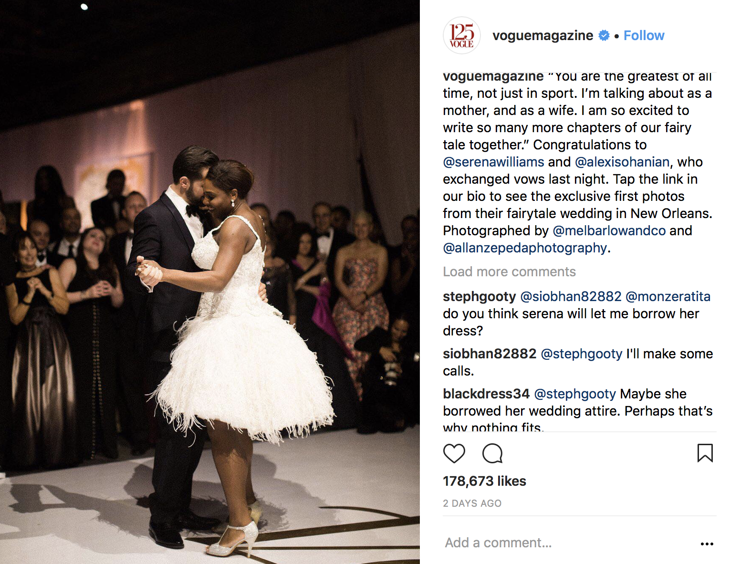Save the post with the bookmark icon
The image size is (730, 564).
[x=705, y=453]
